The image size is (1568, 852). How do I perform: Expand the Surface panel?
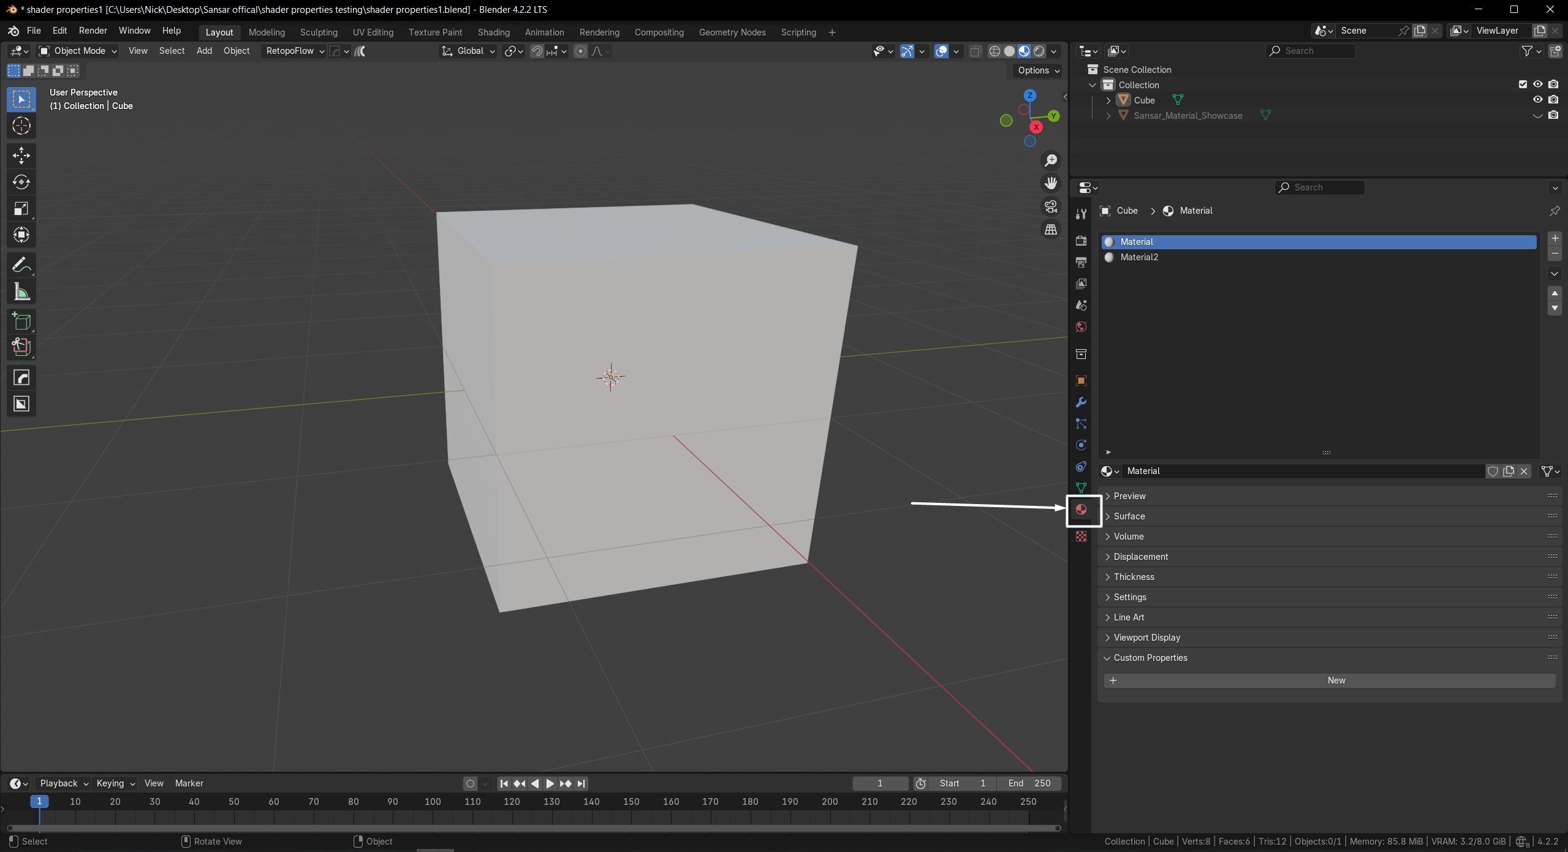coord(1129,516)
